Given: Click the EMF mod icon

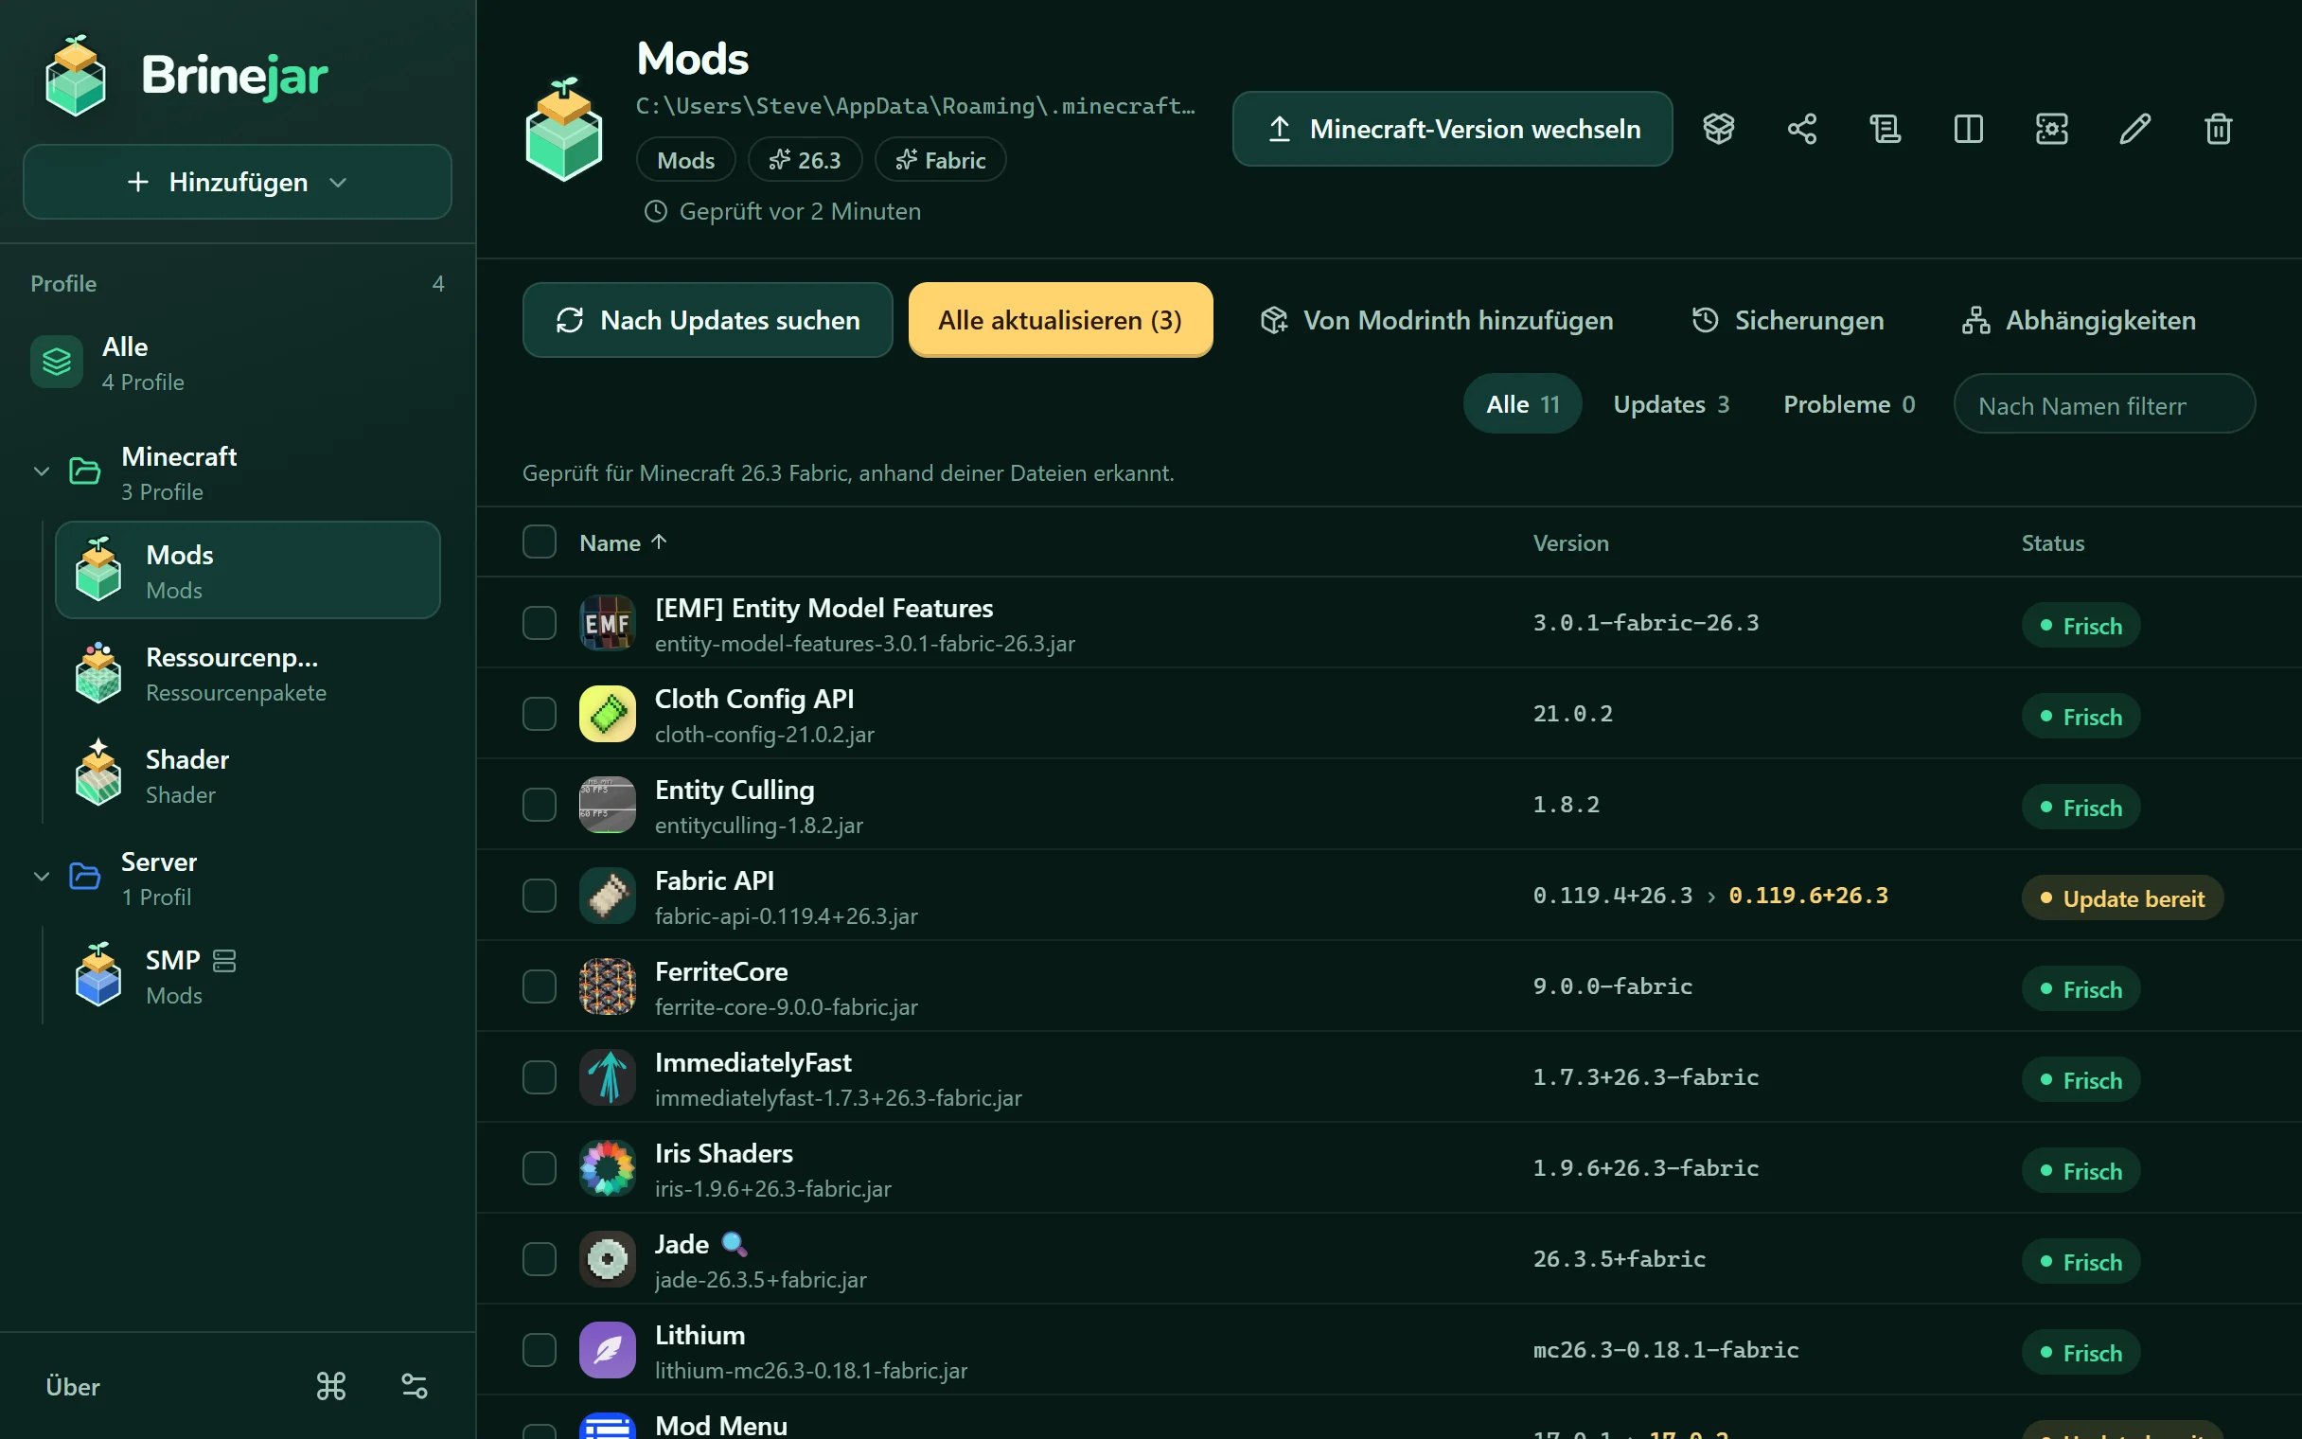Looking at the screenshot, I should [608, 622].
